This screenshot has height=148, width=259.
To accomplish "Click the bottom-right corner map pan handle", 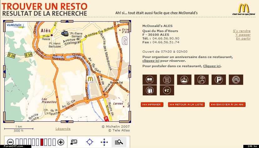I will 126,118.
